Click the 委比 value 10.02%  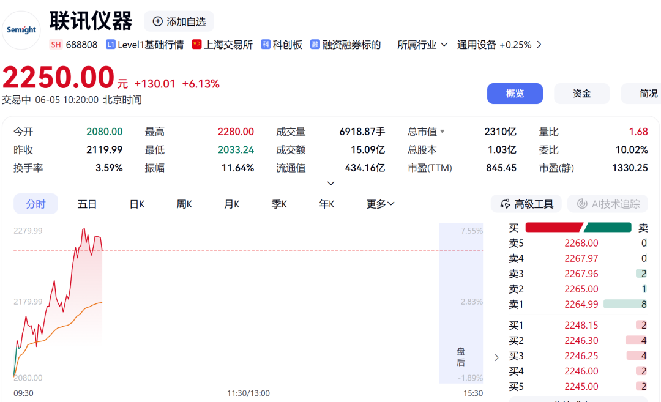(x=632, y=150)
